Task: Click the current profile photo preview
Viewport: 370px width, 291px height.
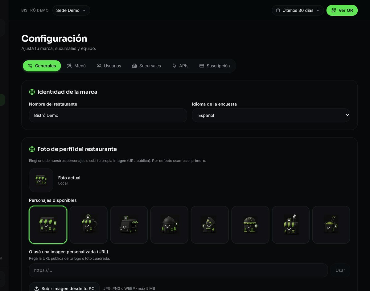Action: coord(41,180)
